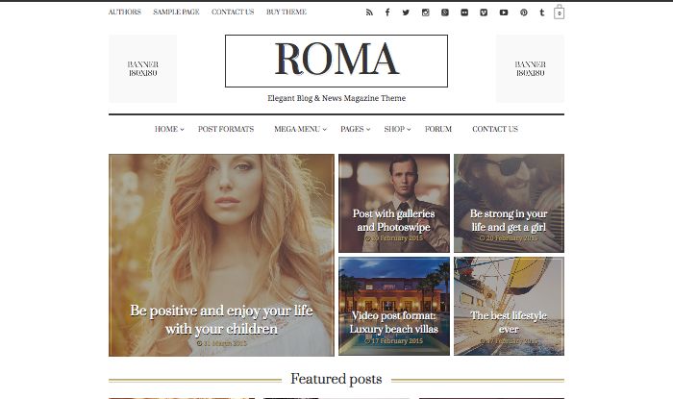Viewport: 673px width, 399px height.
Task: Open the Tumblr icon link
Action: point(542,12)
